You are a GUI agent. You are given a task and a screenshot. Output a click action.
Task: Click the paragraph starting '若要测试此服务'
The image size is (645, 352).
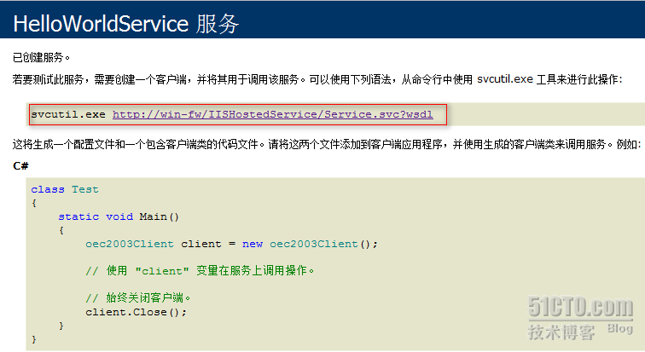click(x=317, y=79)
